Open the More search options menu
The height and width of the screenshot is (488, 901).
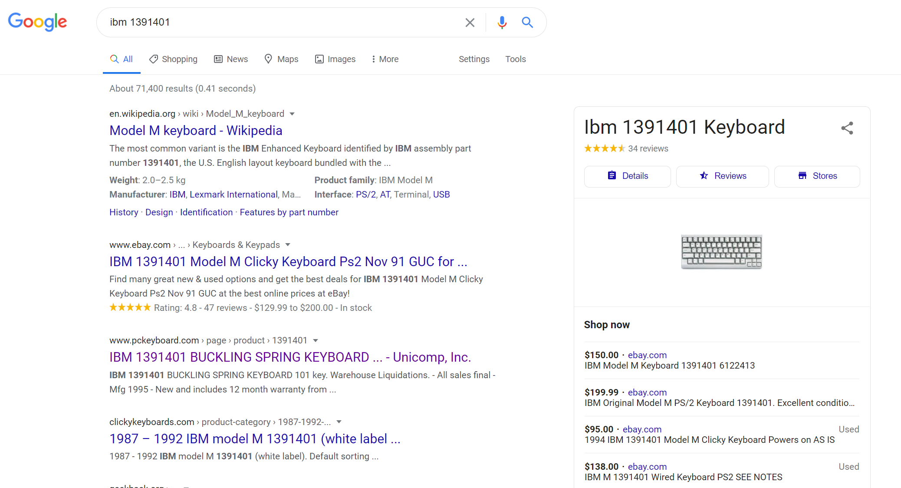pos(385,59)
